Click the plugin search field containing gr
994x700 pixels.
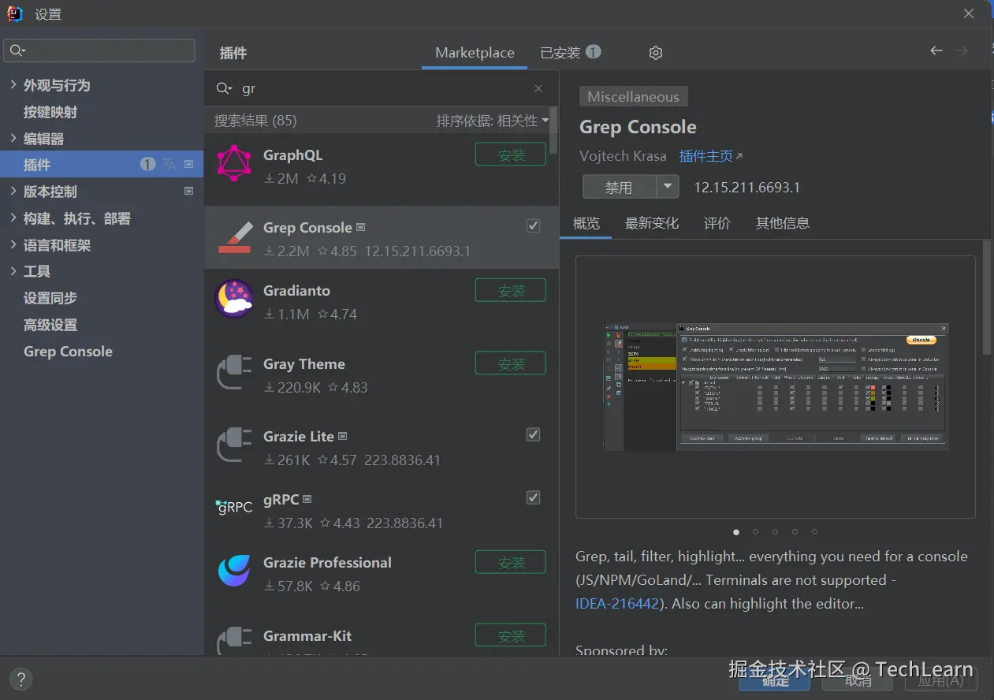click(382, 88)
